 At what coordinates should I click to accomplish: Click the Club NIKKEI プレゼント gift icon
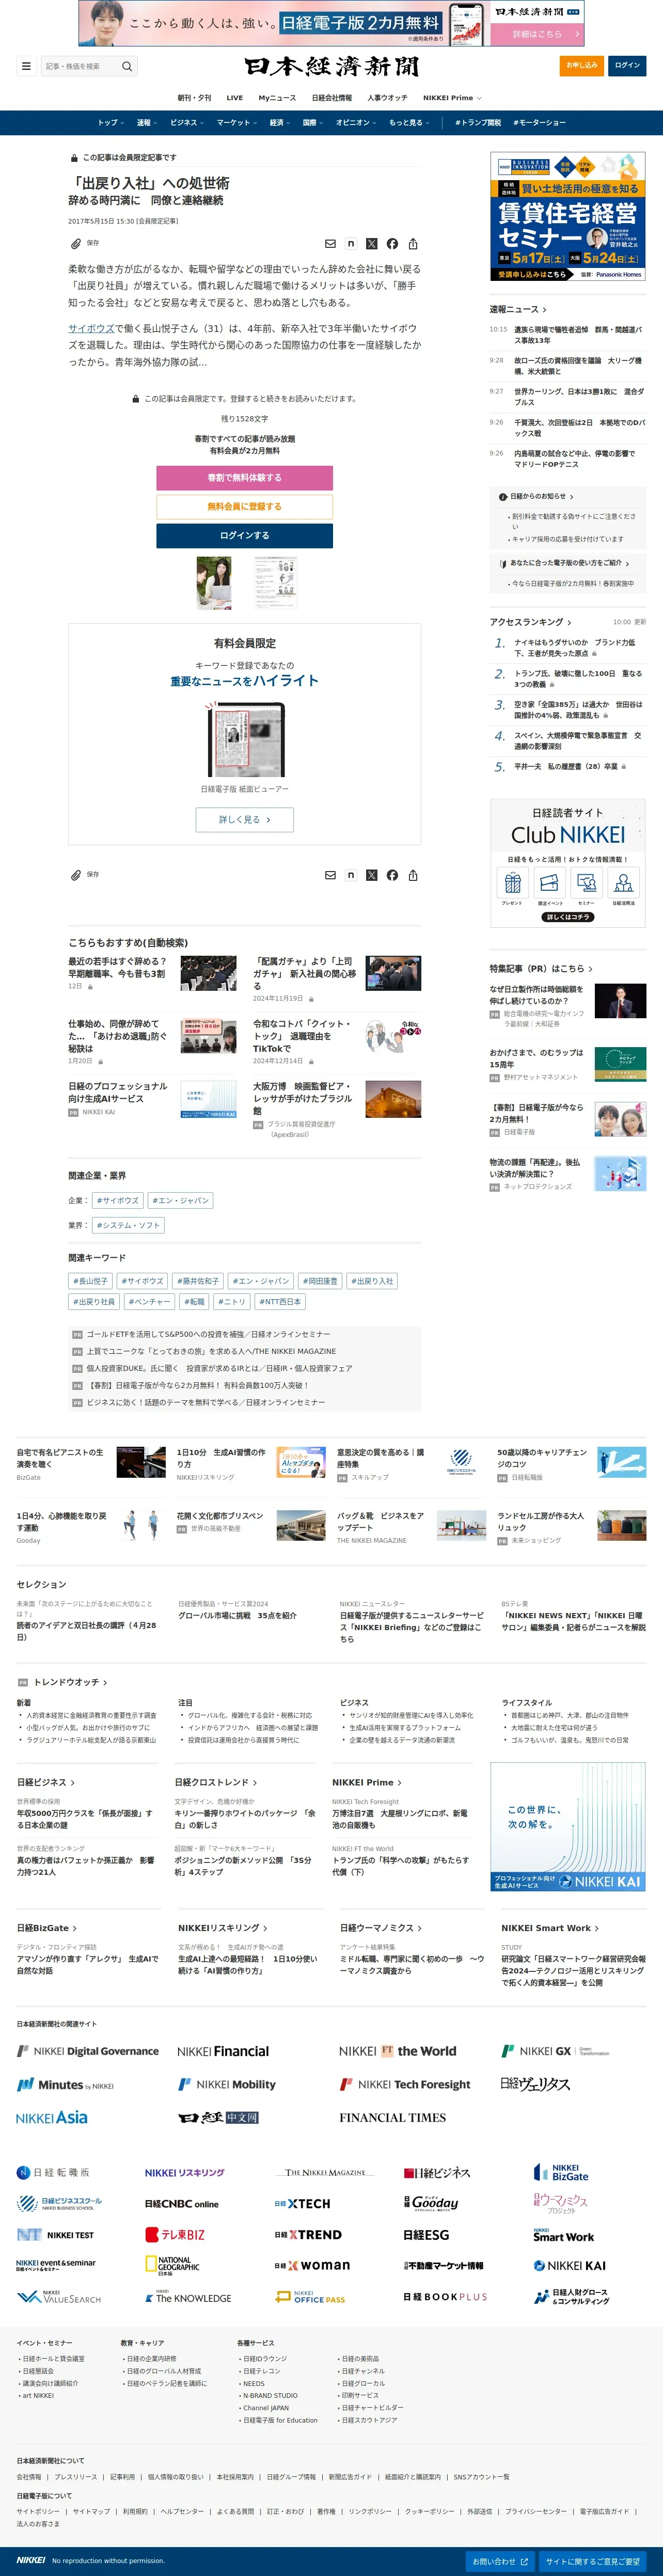(x=512, y=883)
